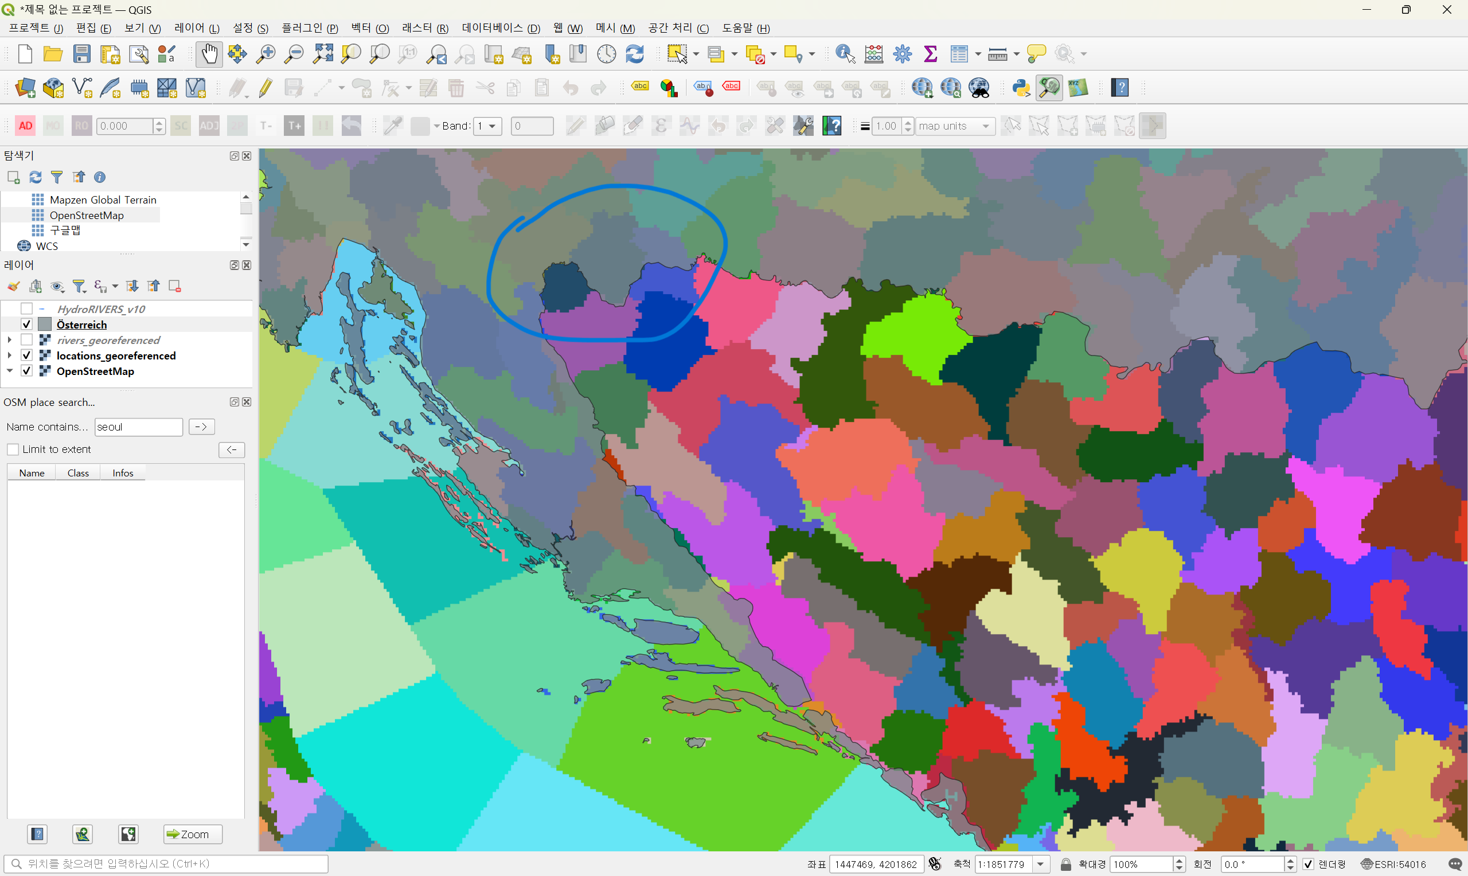Hide the Österreich layer via checkbox
Viewport: 1468px width, 876px height.
pyautogui.click(x=26, y=324)
